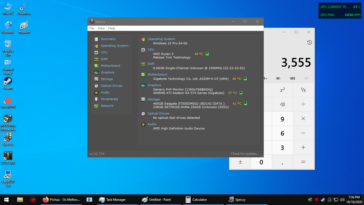Image resolution: width=364 pixels, height=205 pixels.
Task: Click the backspace button in Calculator
Action: pos(282,104)
